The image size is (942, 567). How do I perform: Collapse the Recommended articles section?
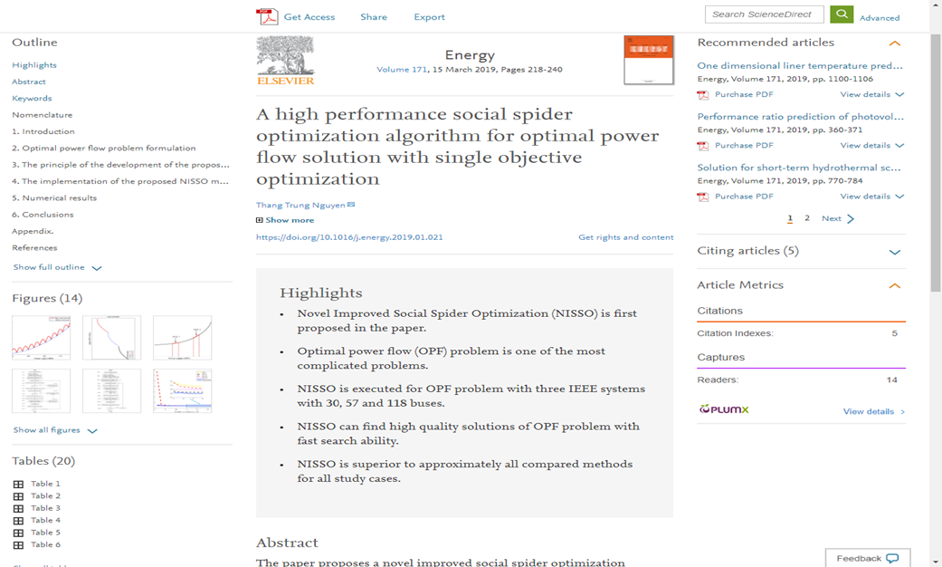pos(894,43)
